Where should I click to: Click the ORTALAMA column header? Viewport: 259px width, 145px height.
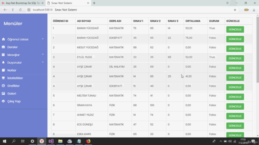[193, 21]
